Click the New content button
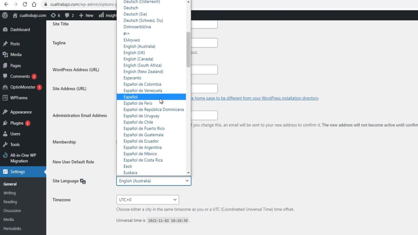418x235 pixels. point(86,15)
